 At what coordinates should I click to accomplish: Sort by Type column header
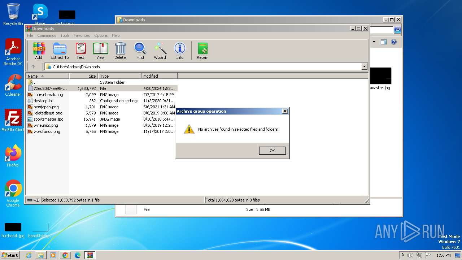119,76
